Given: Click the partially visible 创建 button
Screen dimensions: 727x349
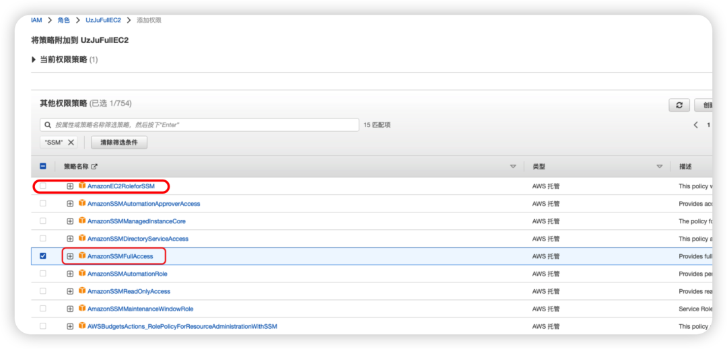Looking at the screenshot, I should pos(703,105).
